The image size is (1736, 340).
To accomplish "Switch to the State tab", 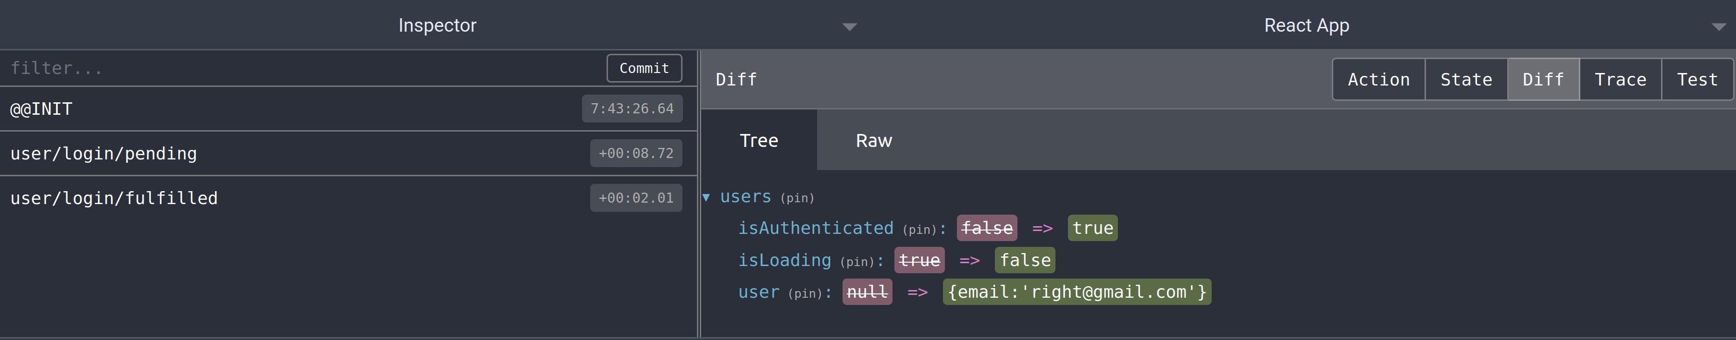I will pyautogui.click(x=1466, y=79).
